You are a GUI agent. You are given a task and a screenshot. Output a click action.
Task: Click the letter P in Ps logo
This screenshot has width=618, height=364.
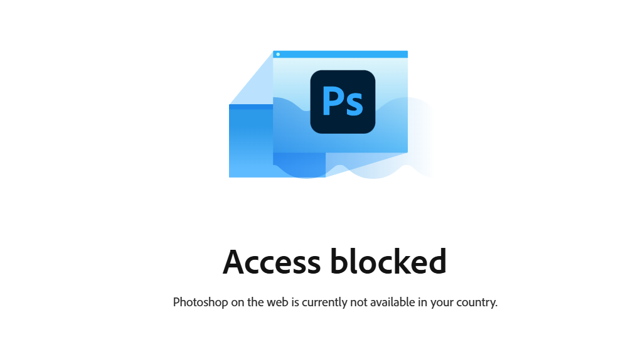332,100
